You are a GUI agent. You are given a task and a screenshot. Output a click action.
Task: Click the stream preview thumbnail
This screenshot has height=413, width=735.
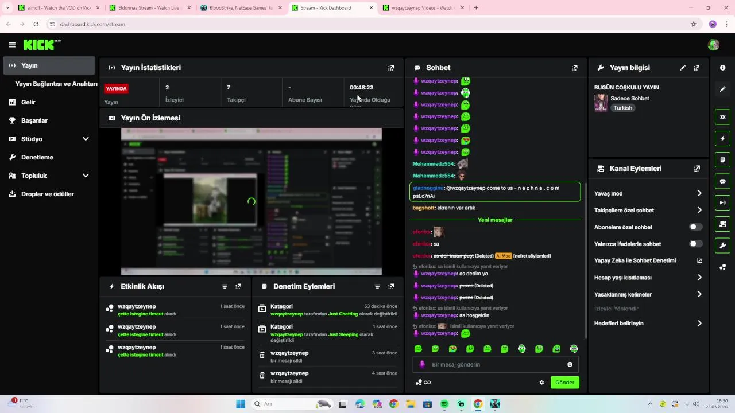251,201
